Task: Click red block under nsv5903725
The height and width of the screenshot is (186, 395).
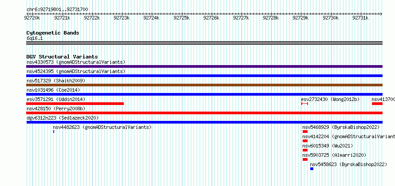Action: pos(305,159)
